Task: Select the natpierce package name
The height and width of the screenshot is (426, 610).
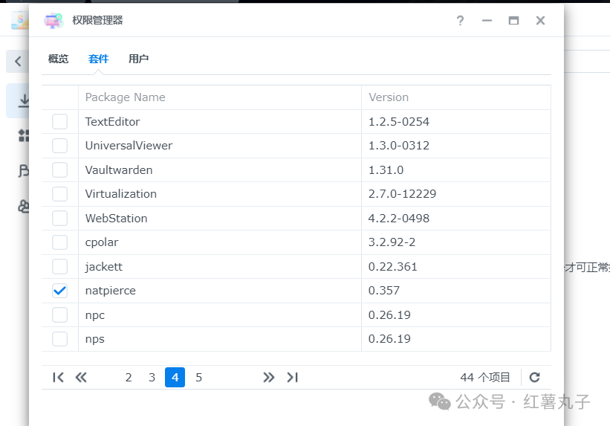Action: (111, 291)
